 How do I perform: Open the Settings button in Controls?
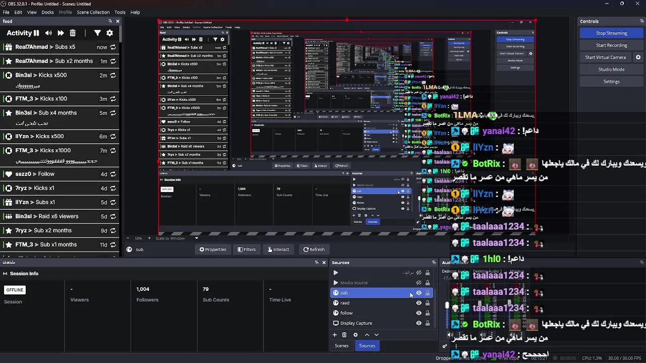point(612,82)
